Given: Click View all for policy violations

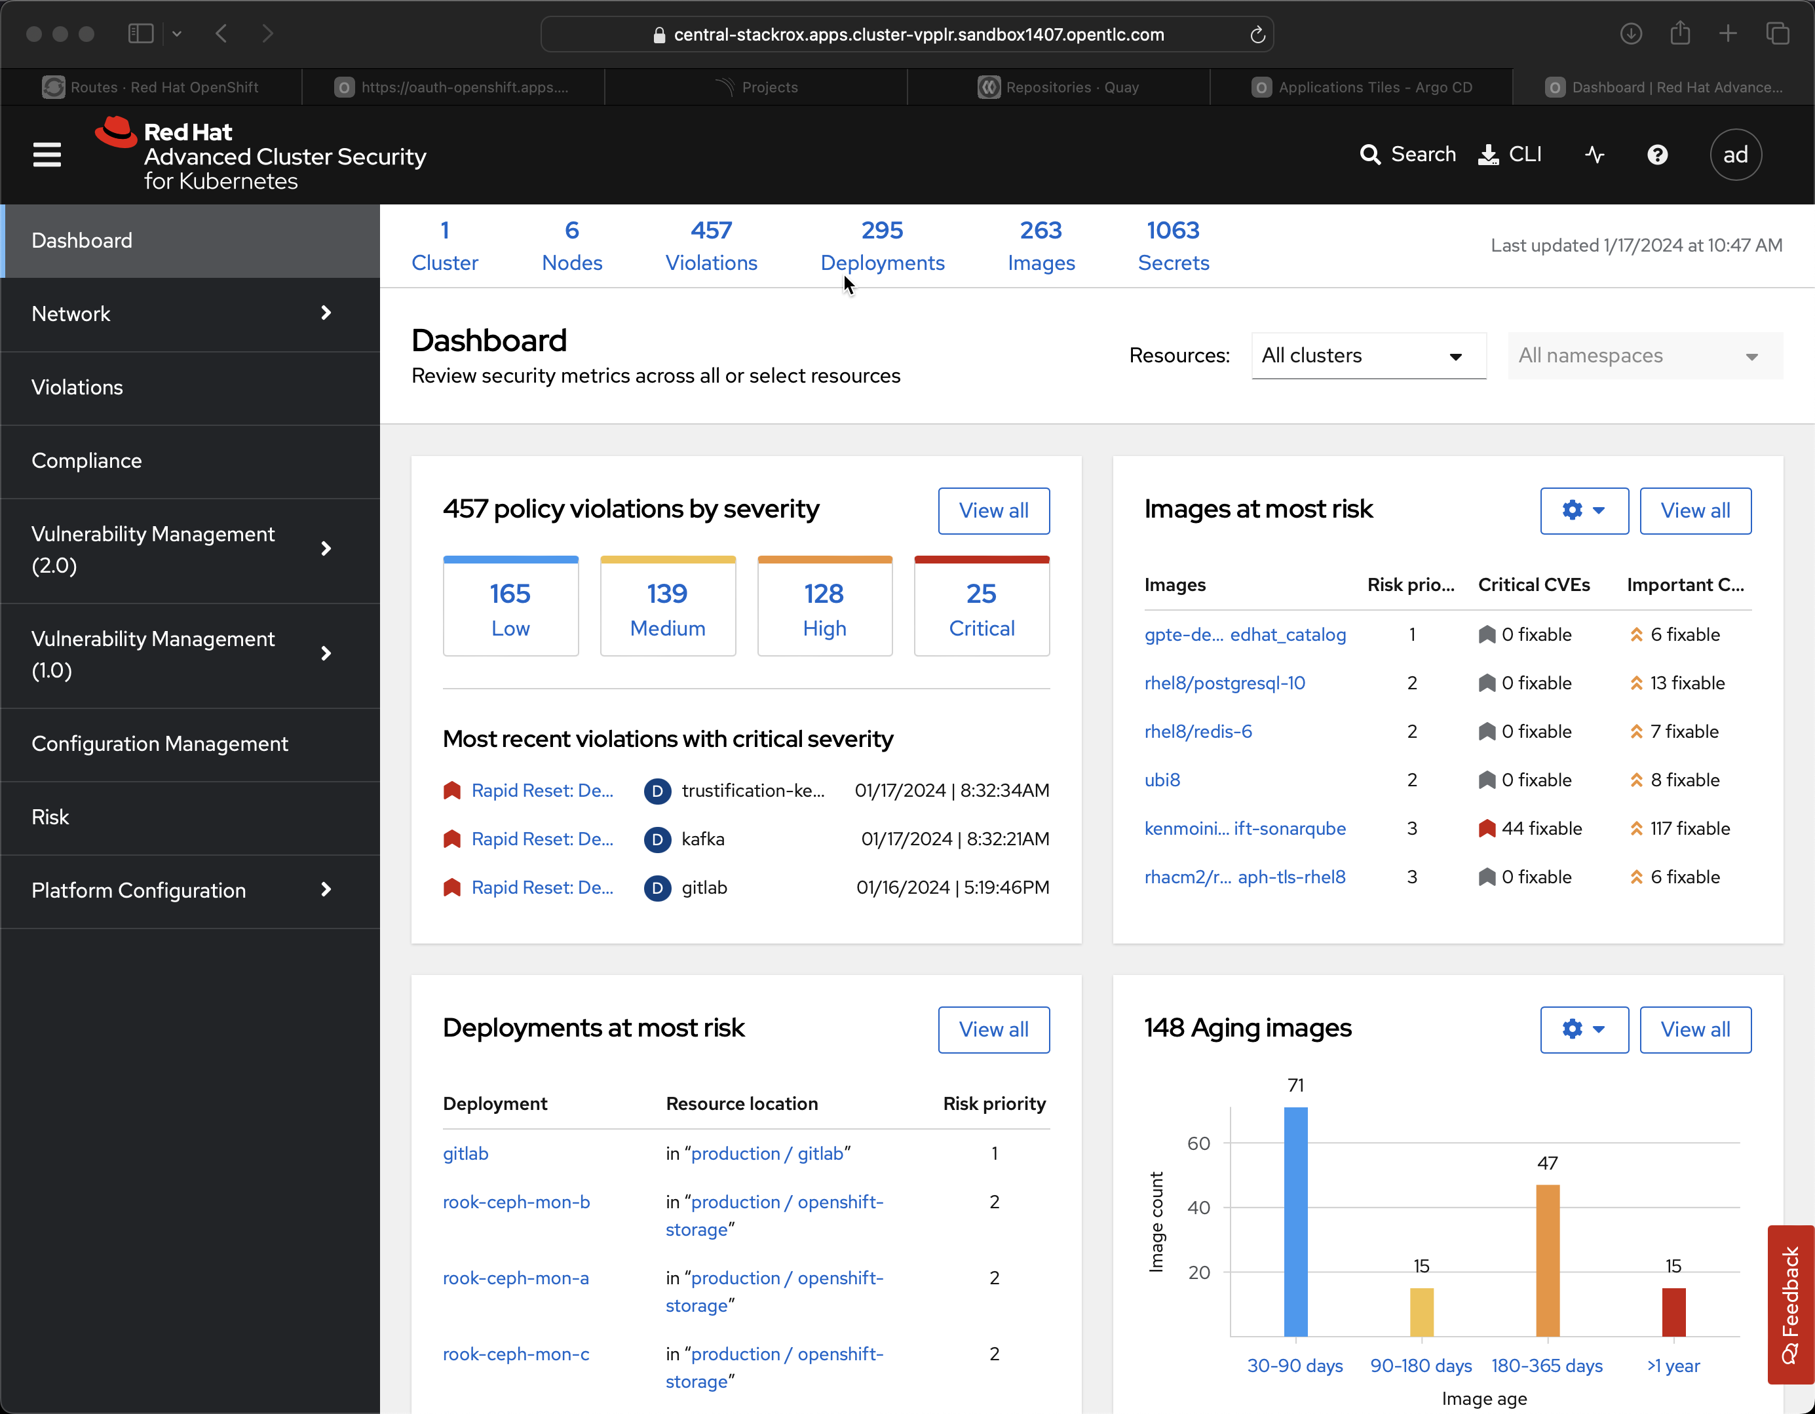Looking at the screenshot, I should [993, 510].
